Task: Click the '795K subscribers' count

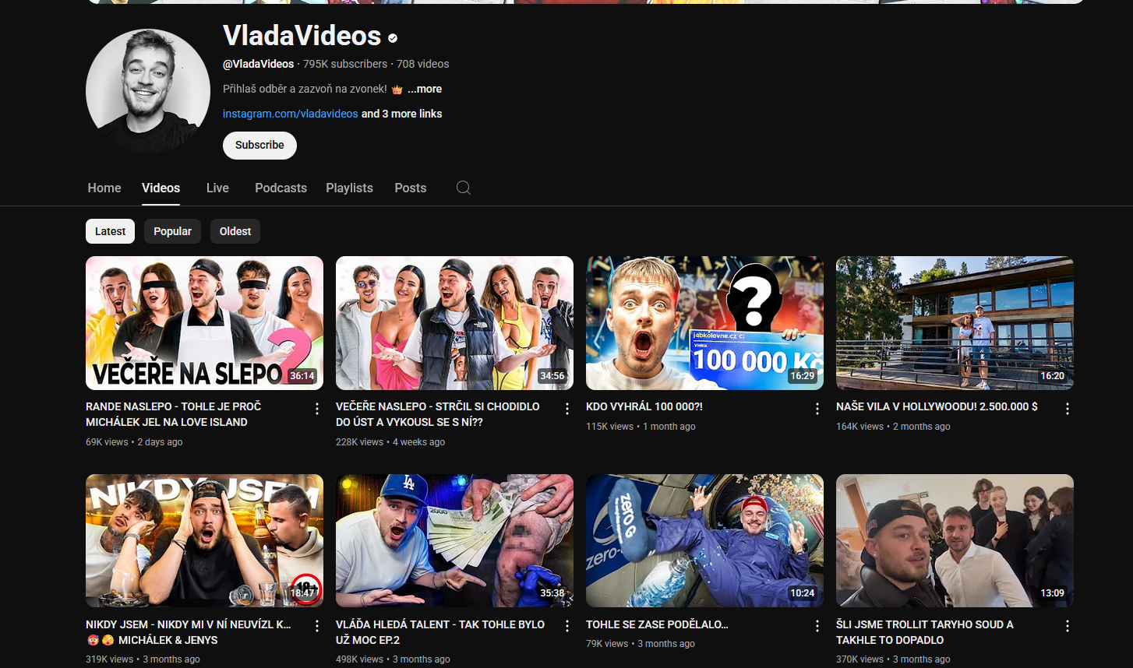Action: tap(345, 64)
